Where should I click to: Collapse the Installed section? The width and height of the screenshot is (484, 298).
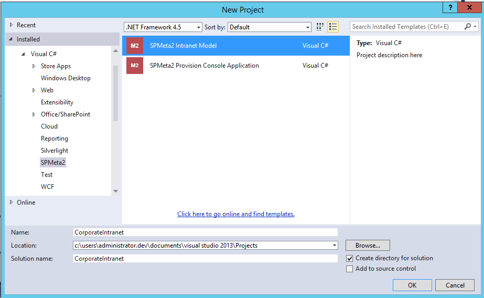tap(11, 39)
